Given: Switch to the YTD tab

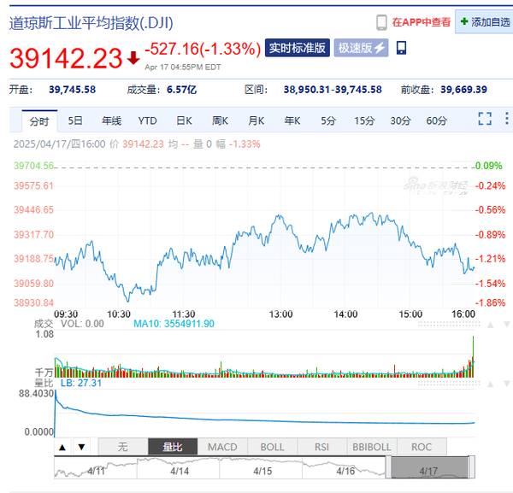Looking at the screenshot, I should [147, 120].
